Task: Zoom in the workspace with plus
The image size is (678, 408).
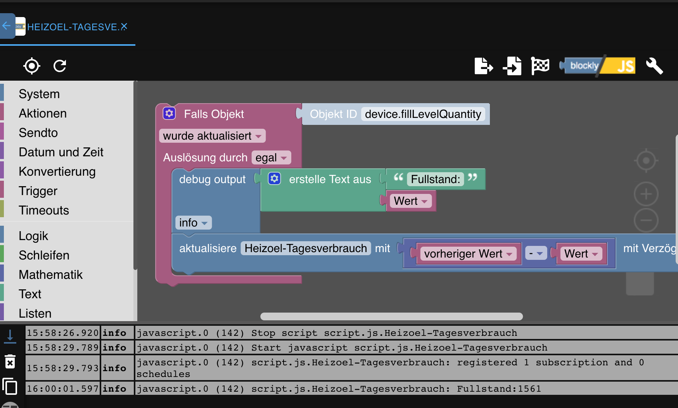Action: [646, 194]
